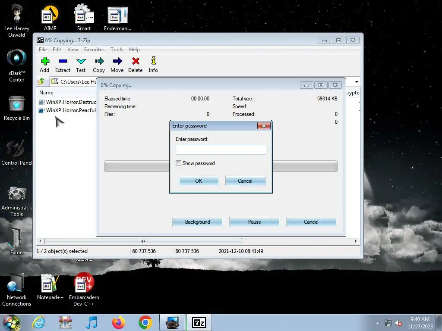Screen dimensions: 442x331
Task: Open the AIMP desktop icon
Action: tap(50, 17)
